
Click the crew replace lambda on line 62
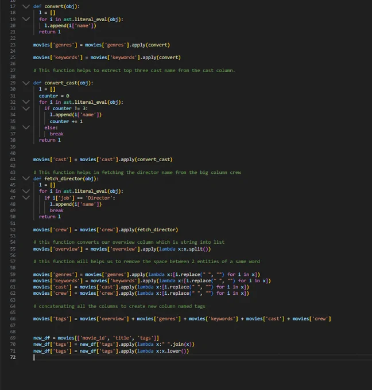[141, 293]
